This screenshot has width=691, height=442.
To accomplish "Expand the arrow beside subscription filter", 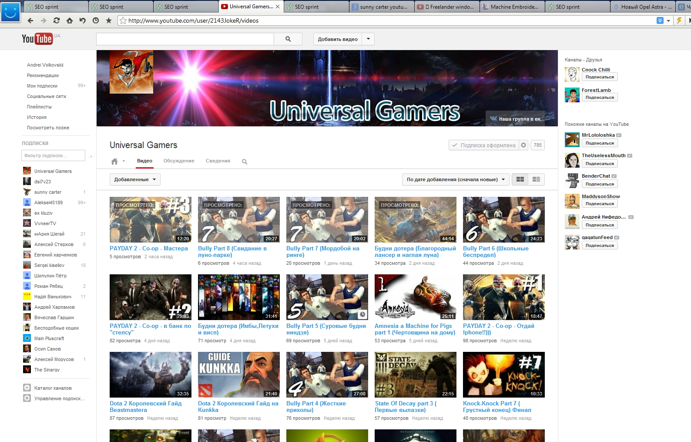I will click(91, 156).
